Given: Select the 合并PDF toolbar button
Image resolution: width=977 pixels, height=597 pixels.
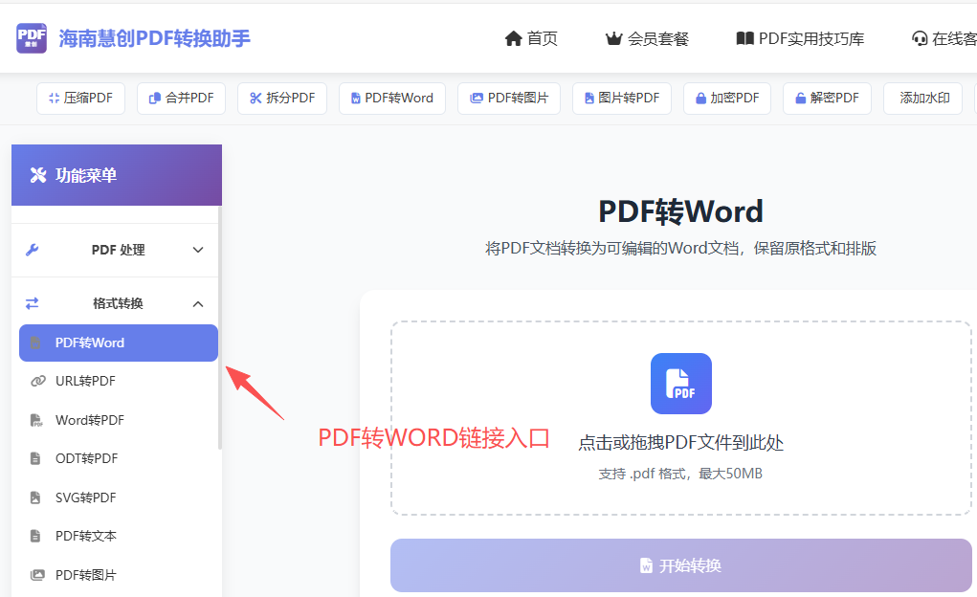Looking at the screenshot, I should coord(181,98).
